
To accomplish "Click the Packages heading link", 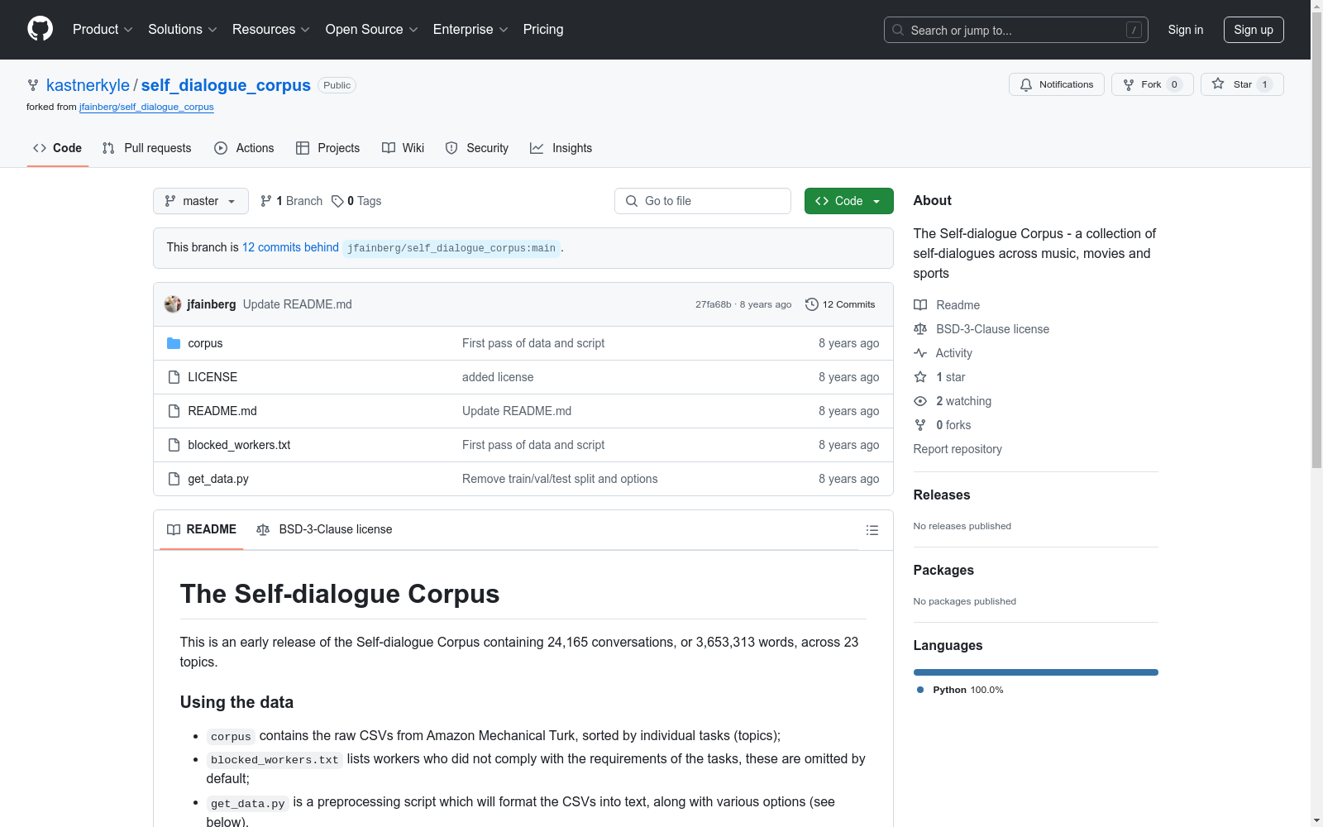I will click(x=943, y=570).
